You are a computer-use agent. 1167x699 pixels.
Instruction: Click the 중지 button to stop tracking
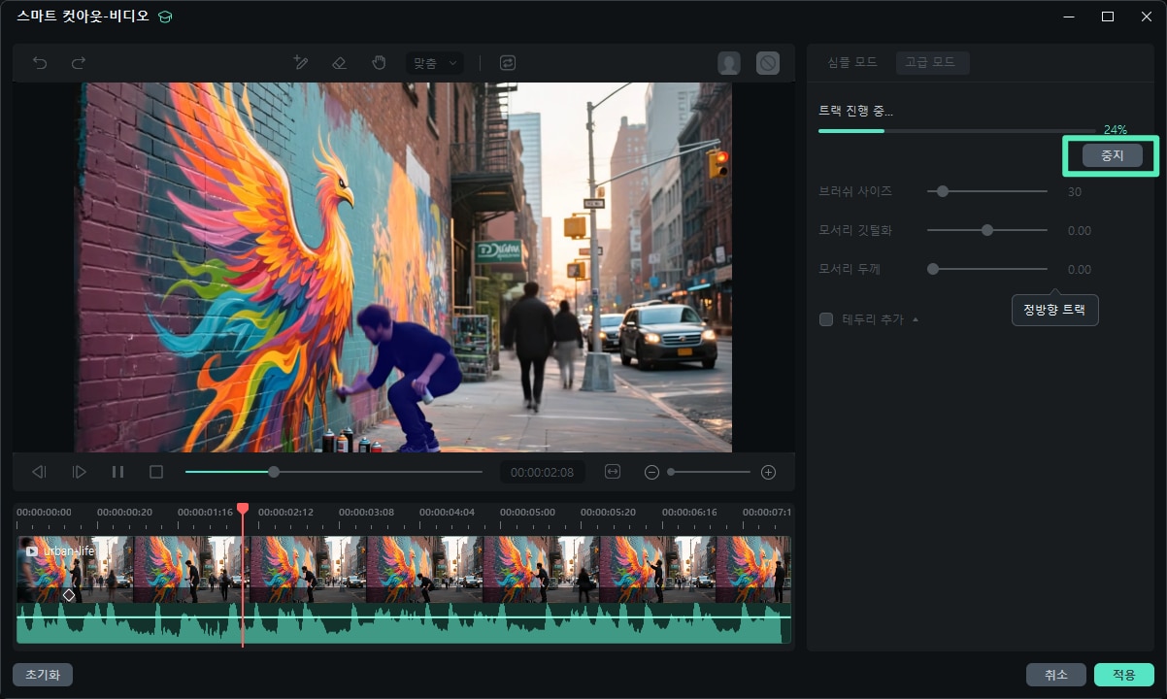tap(1112, 155)
